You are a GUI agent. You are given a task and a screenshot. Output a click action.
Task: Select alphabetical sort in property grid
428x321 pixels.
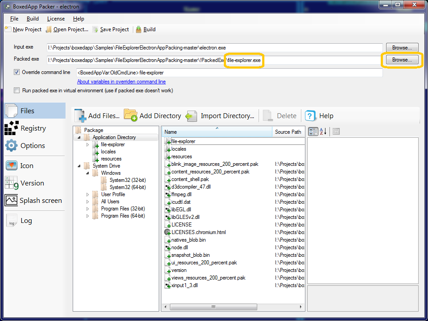pyautogui.click(x=324, y=131)
